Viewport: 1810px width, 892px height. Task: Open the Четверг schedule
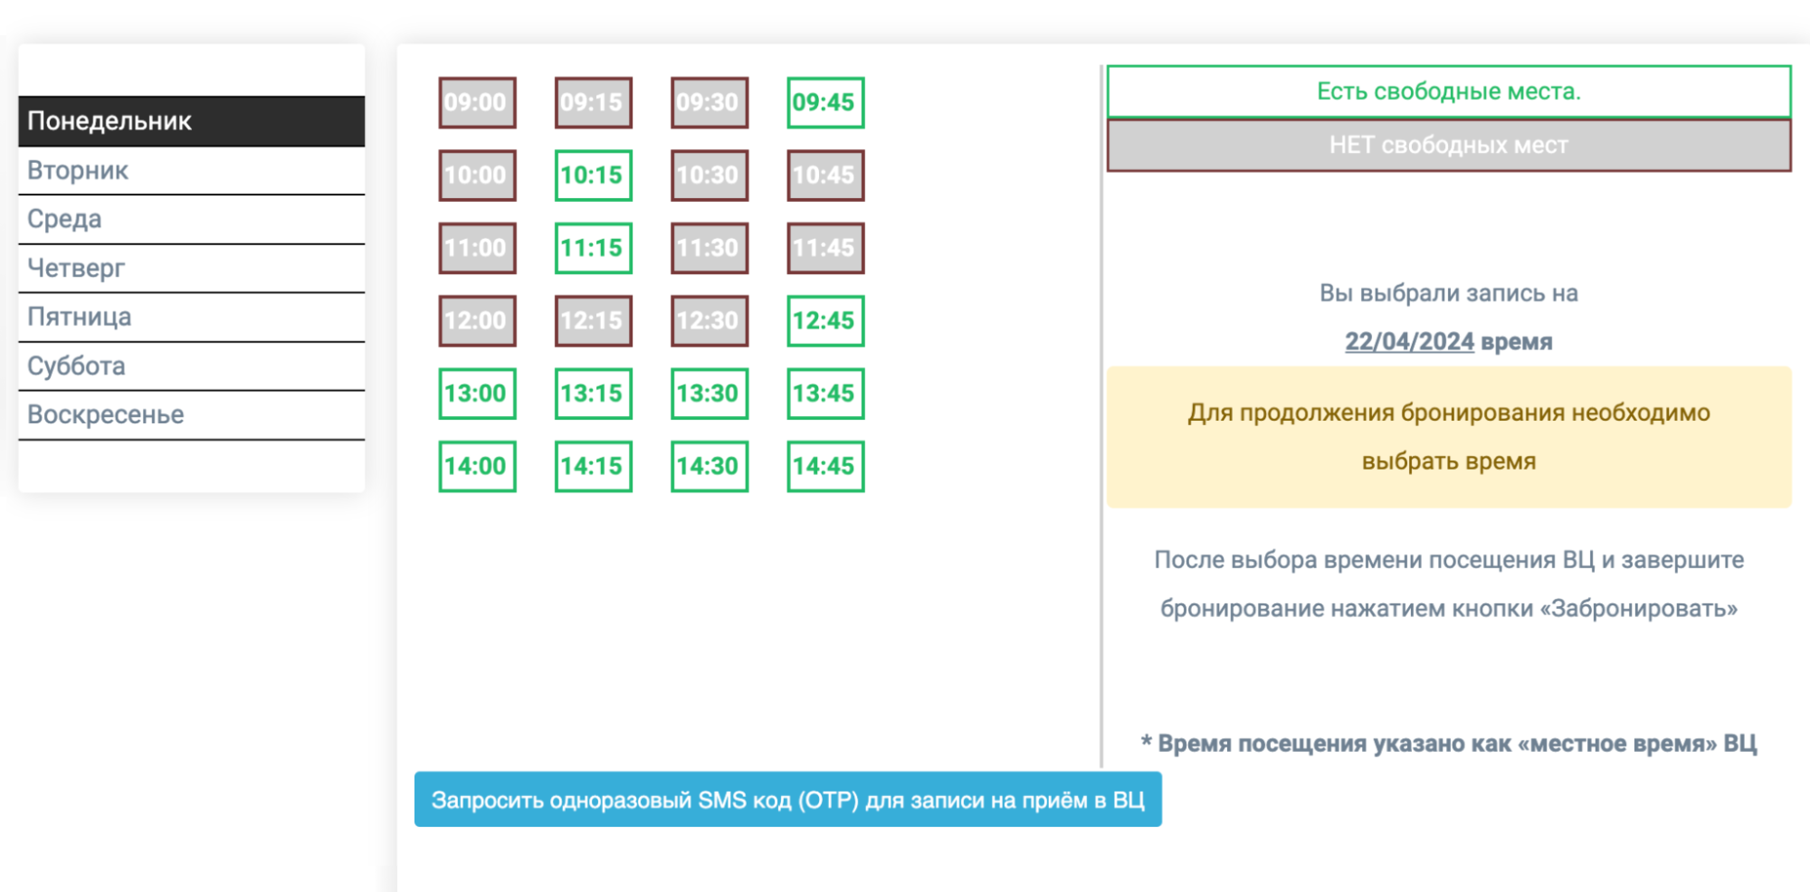click(x=191, y=268)
